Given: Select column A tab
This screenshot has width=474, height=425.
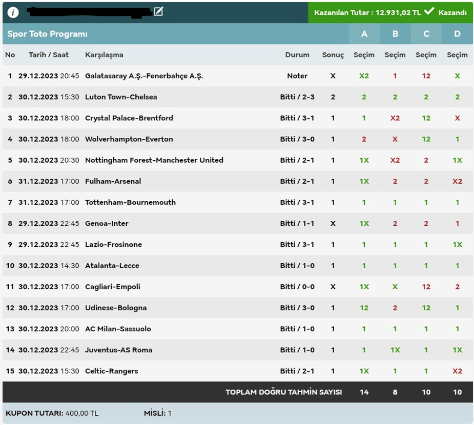Looking at the screenshot, I should pyautogui.click(x=364, y=34).
